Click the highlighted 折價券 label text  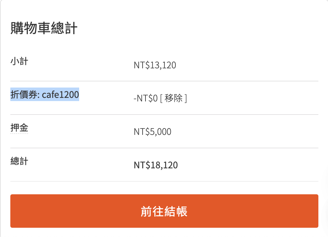[25, 95]
